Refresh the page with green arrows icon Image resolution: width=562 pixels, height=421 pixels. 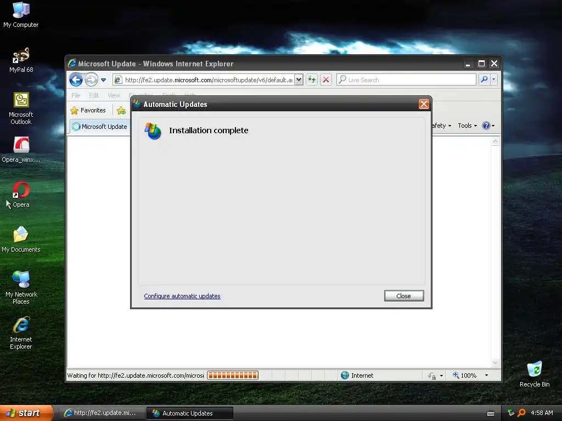click(312, 79)
